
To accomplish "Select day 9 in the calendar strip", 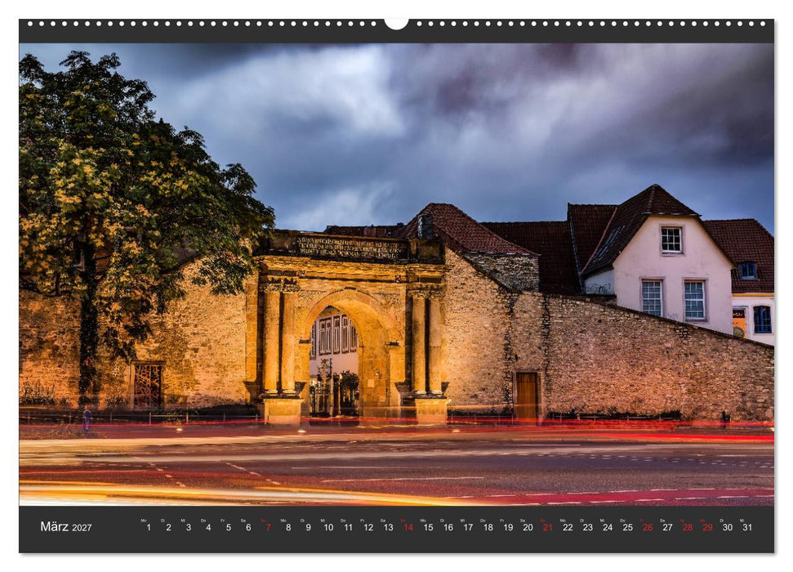I will coord(308,527).
